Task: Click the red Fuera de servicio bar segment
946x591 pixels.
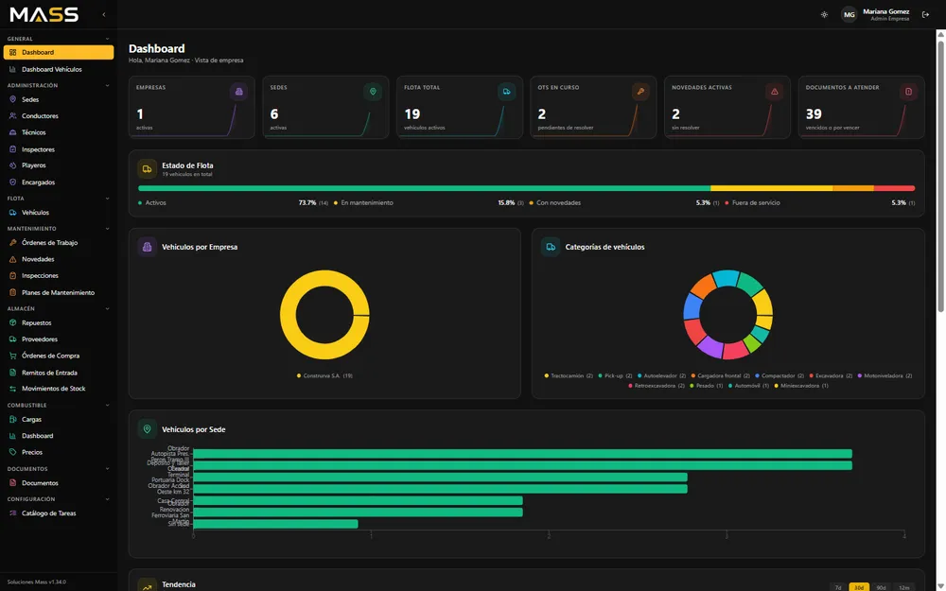Action: 895,188
